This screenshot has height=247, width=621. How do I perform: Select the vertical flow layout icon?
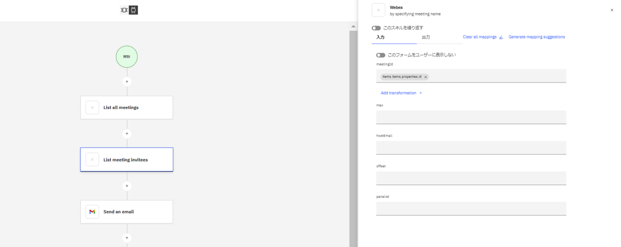coord(134,10)
